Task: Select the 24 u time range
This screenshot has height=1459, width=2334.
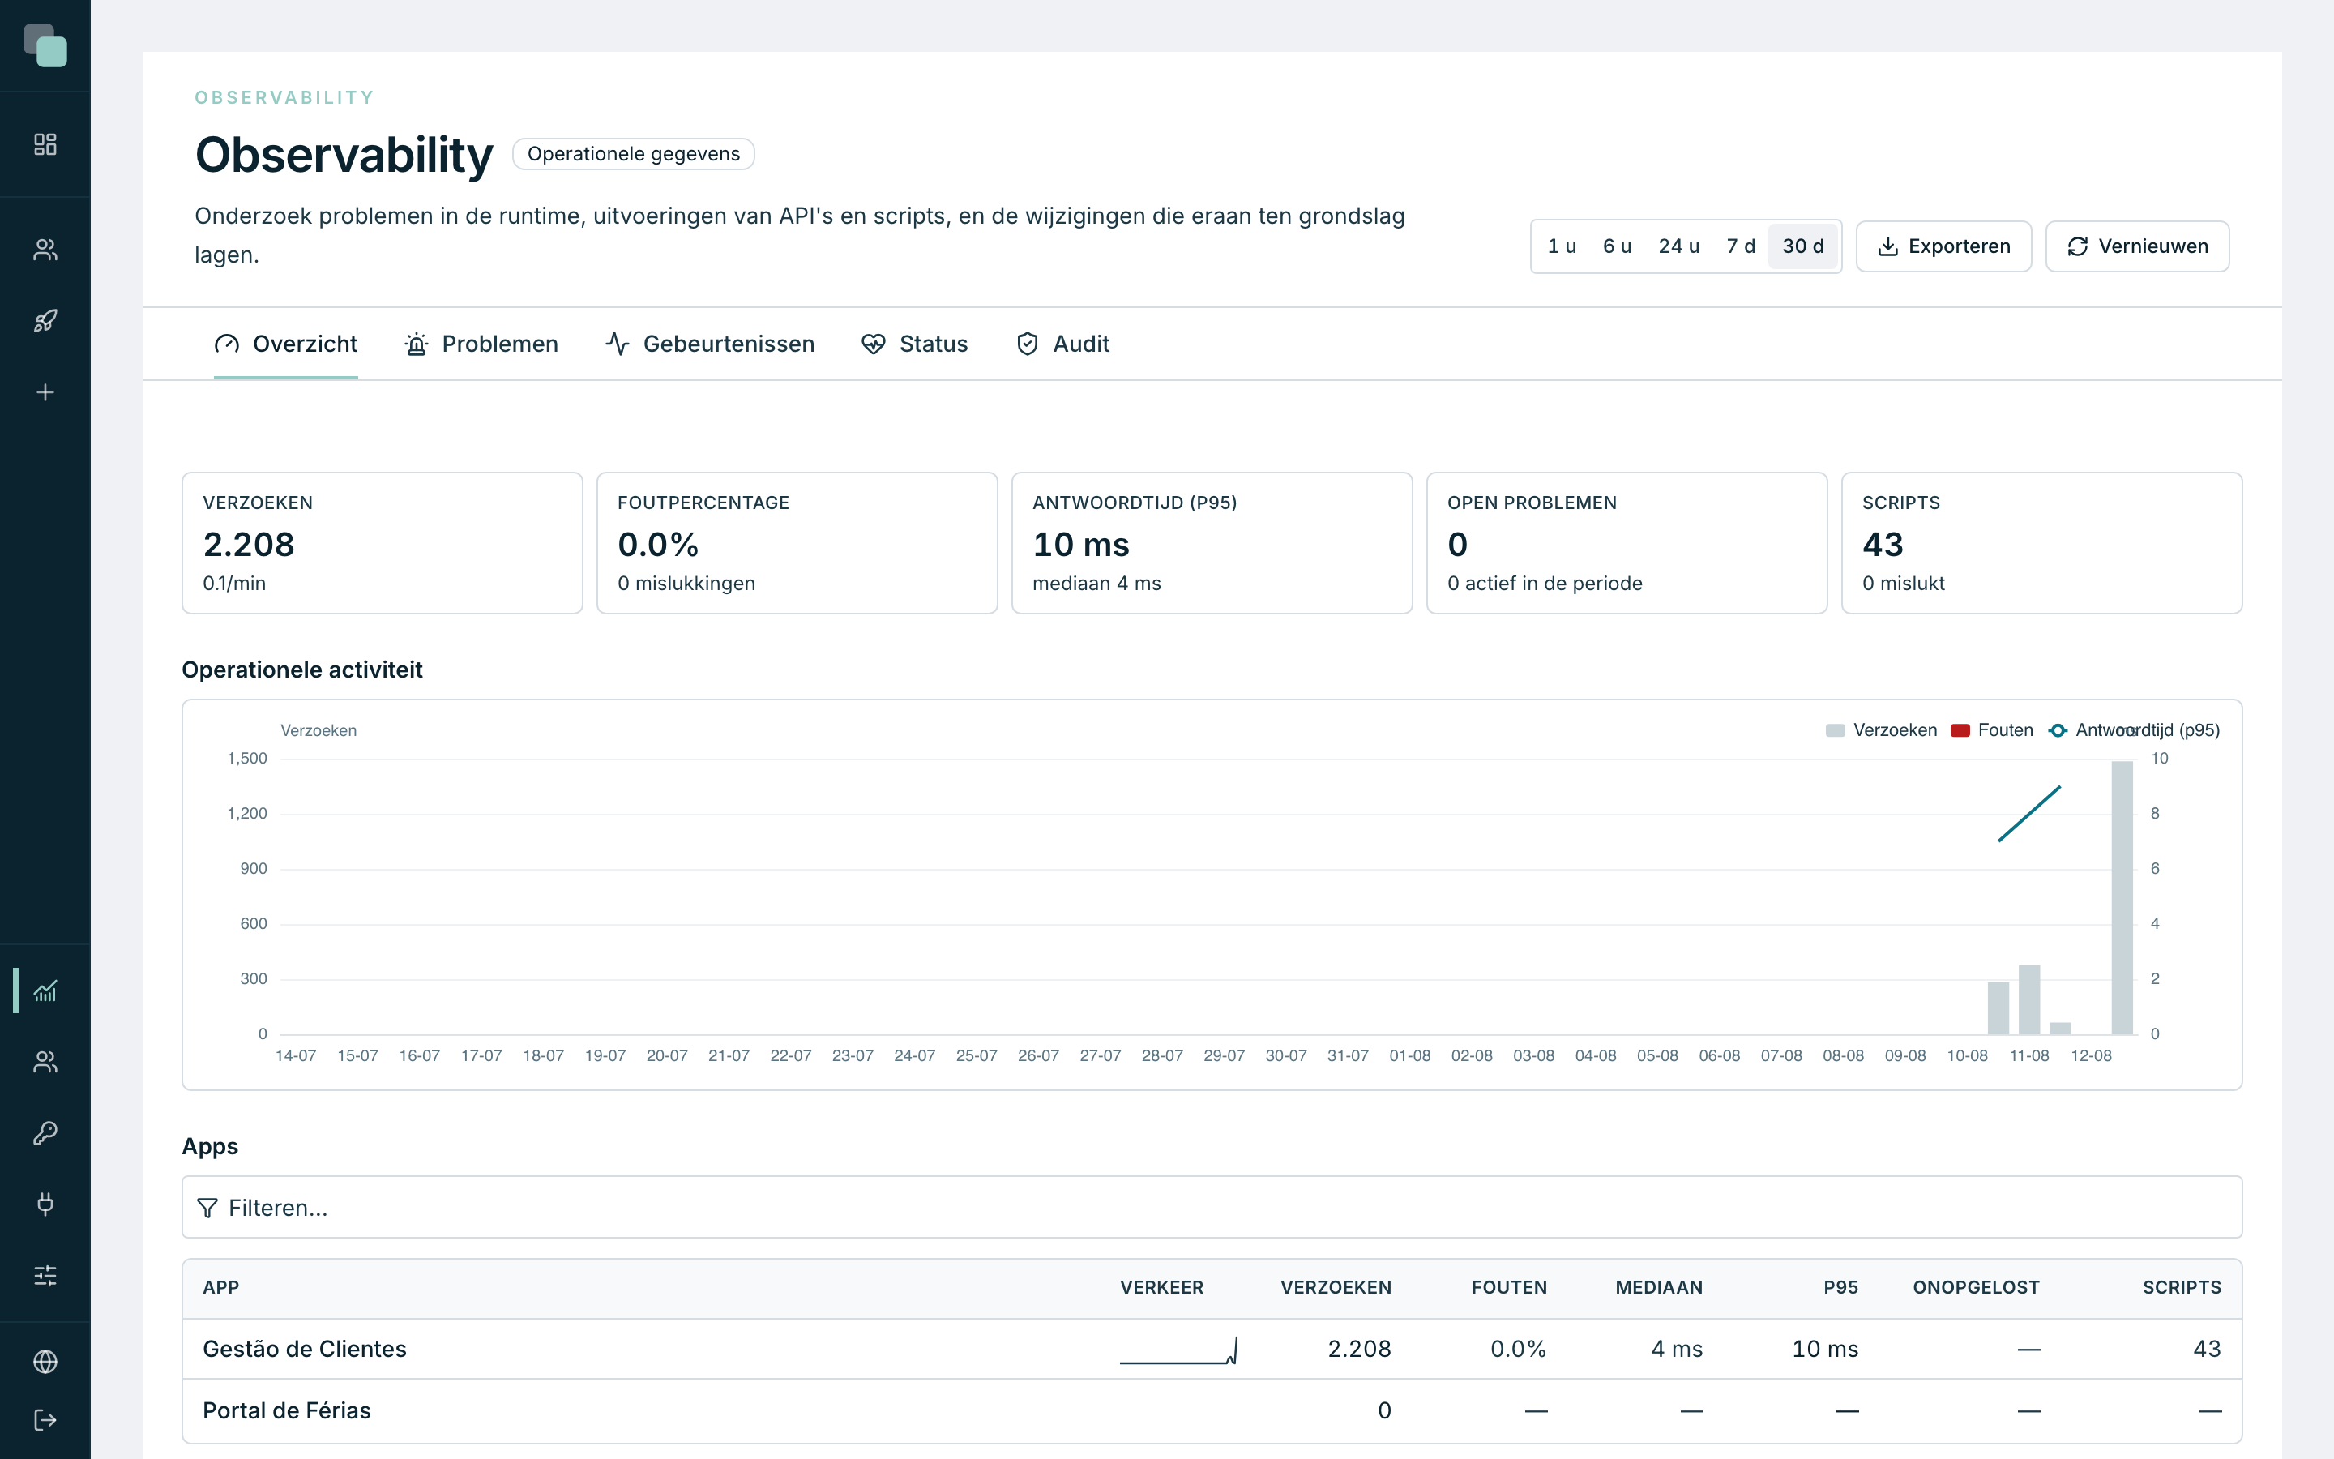Action: point(1678,246)
